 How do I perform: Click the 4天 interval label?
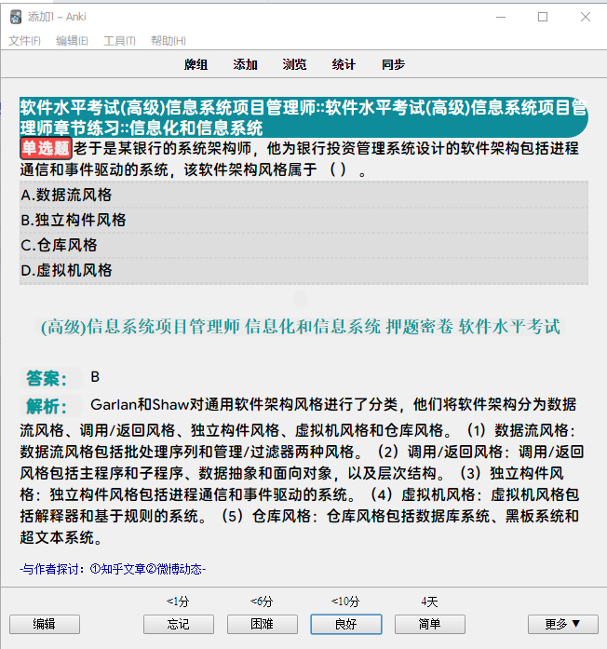(429, 602)
